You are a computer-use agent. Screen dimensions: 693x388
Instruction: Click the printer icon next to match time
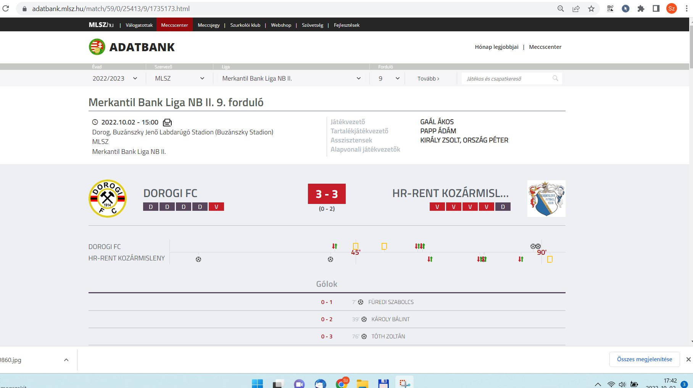coord(168,122)
